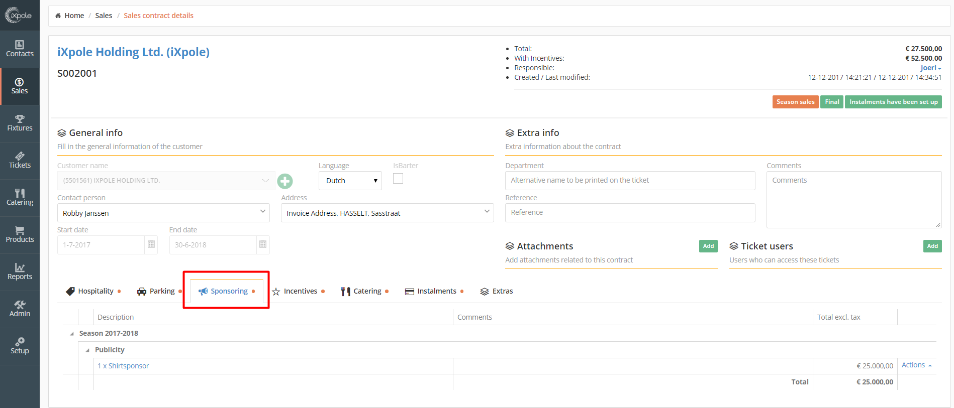The width and height of the screenshot is (954, 408).
Task: Click the € 52.500,00 incentives total
Action: [x=923, y=58]
